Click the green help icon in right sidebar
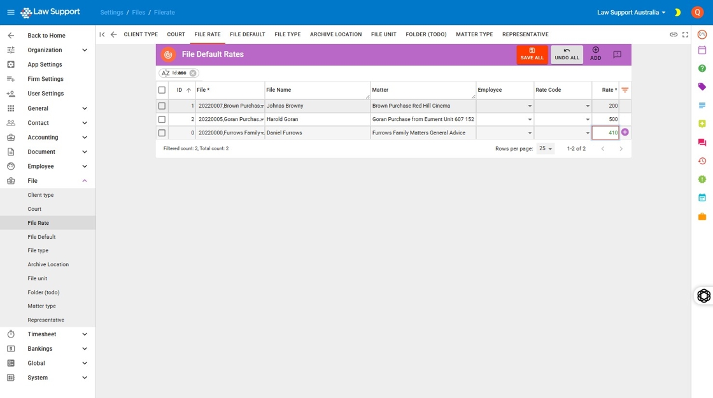Screen dimensions: 713x398 point(702,68)
